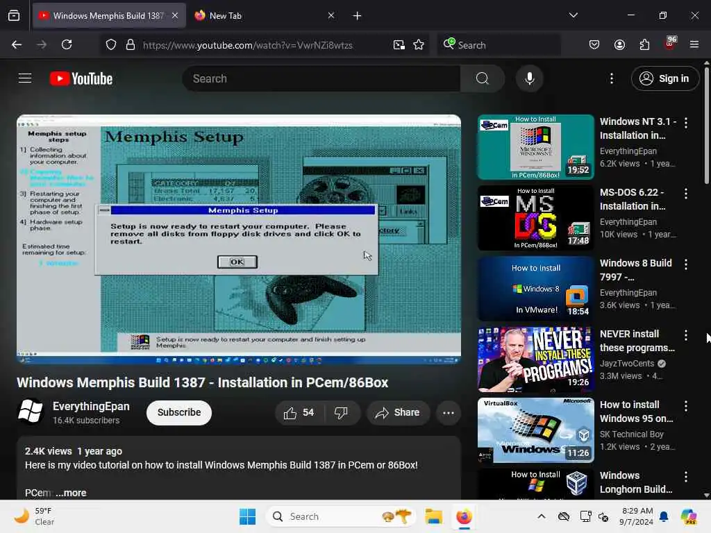The image size is (711, 533).
Task: Open the Firefox View icon in tab bar
Action: [x=14, y=16]
